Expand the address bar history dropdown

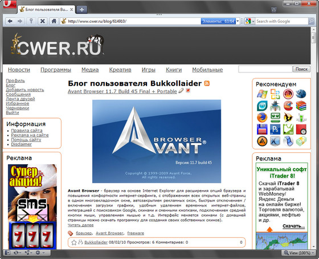click(x=238, y=21)
